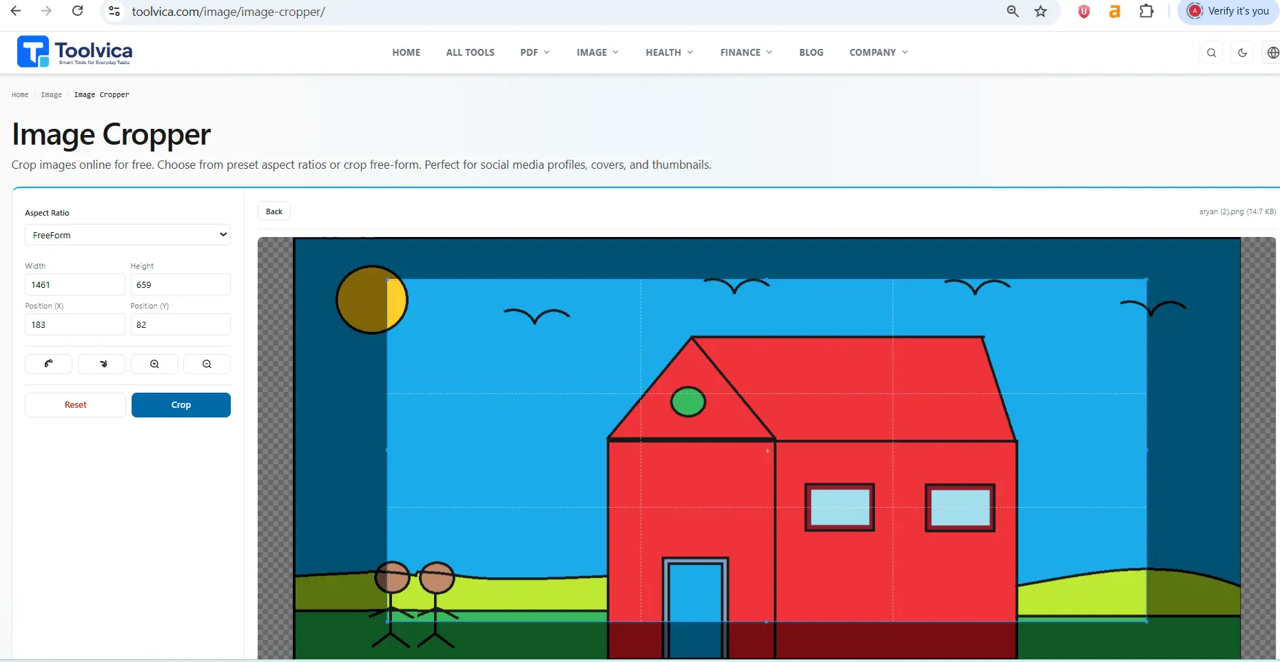Edit the Position (X) field
Screen dimensions: 1280x662
(x=75, y=324)
